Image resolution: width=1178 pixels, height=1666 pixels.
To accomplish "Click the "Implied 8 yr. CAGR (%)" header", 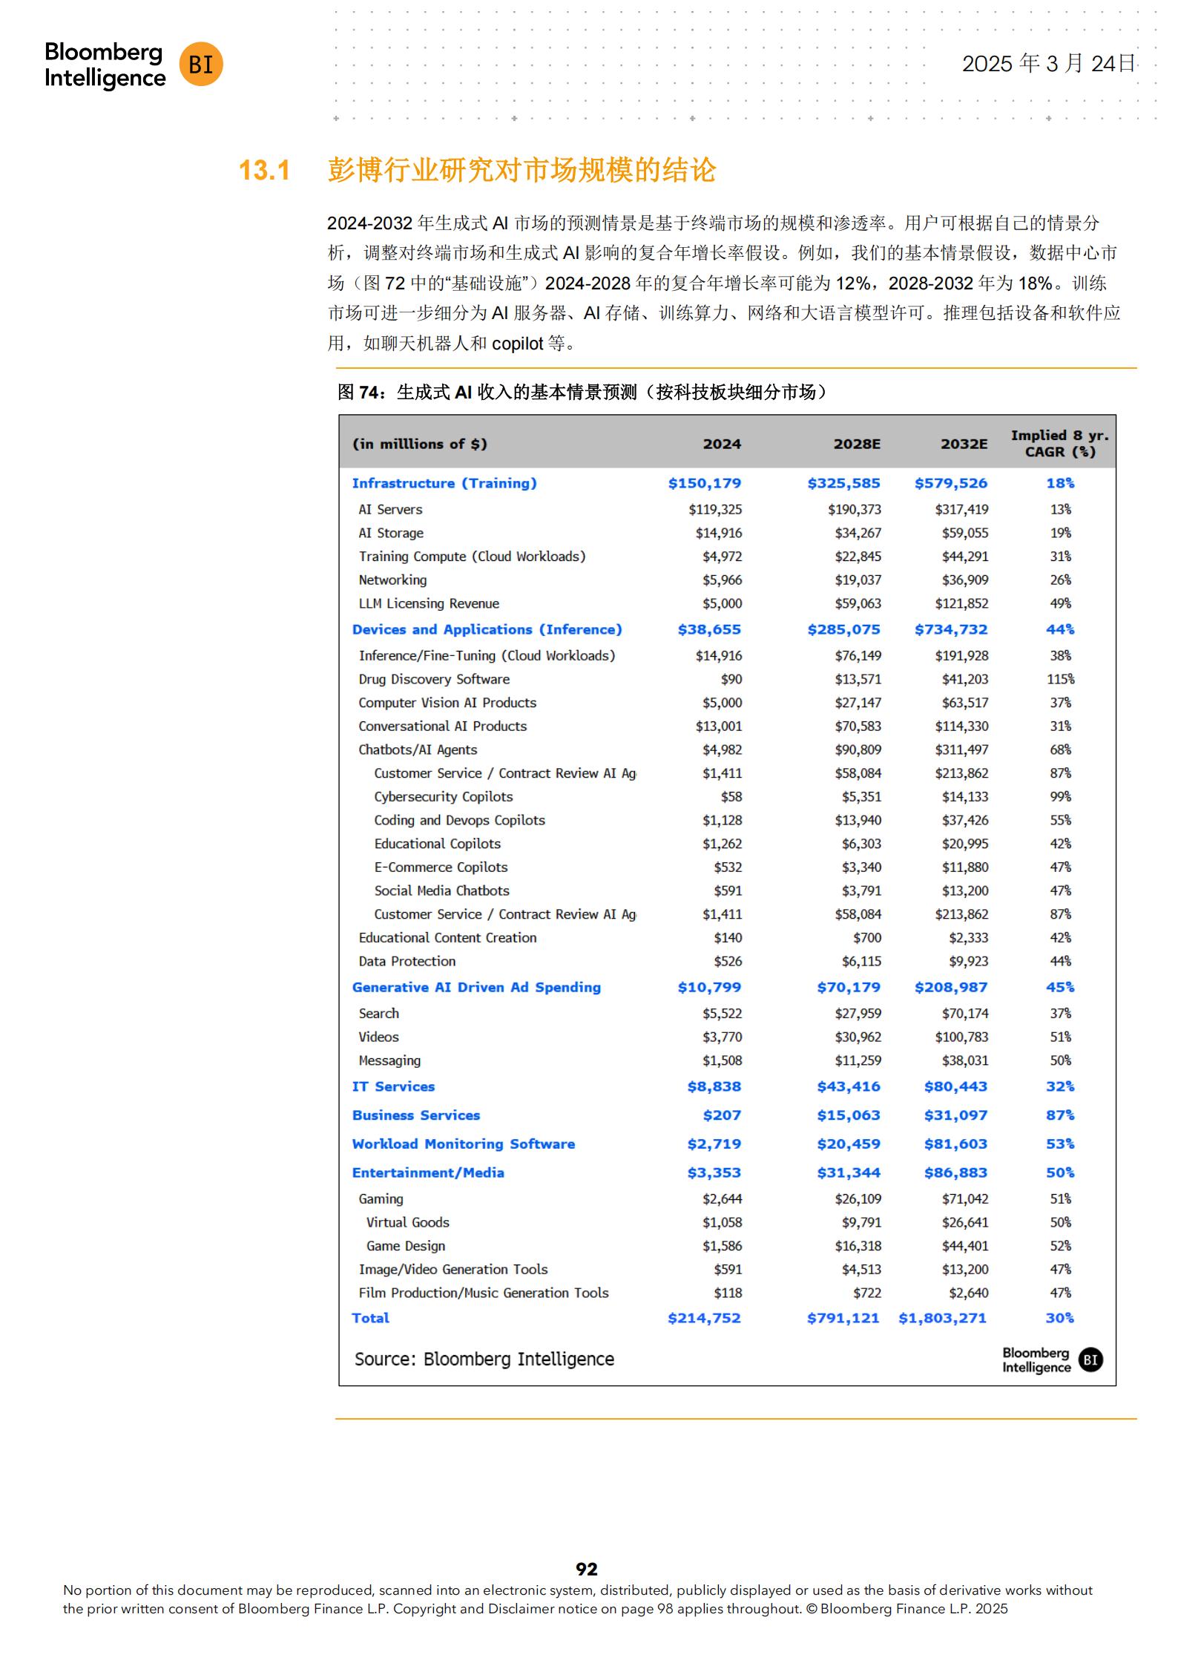I will pyautogui.click(x=1060, y=444).
